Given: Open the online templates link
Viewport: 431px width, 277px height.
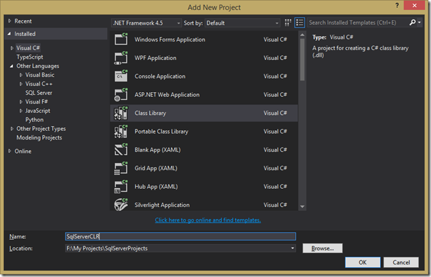Looking at the screenshot, I should click(x=207, y=220).
